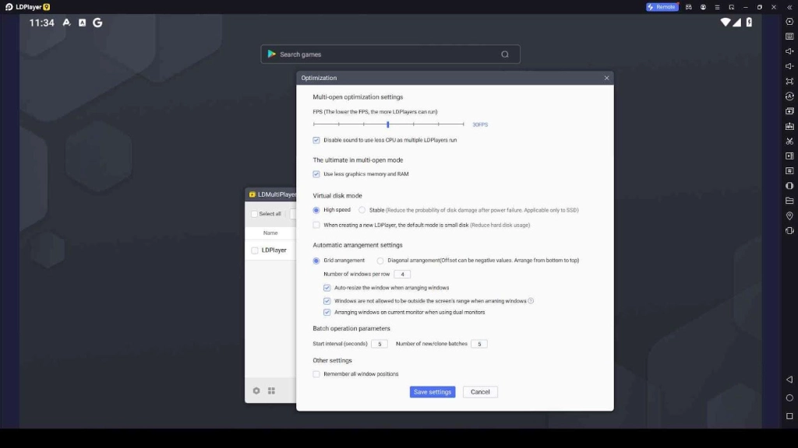Viewport: 798px width, 448px height.
Task: Click the mini-window icon in title bar
Action: tap(731, 7)
